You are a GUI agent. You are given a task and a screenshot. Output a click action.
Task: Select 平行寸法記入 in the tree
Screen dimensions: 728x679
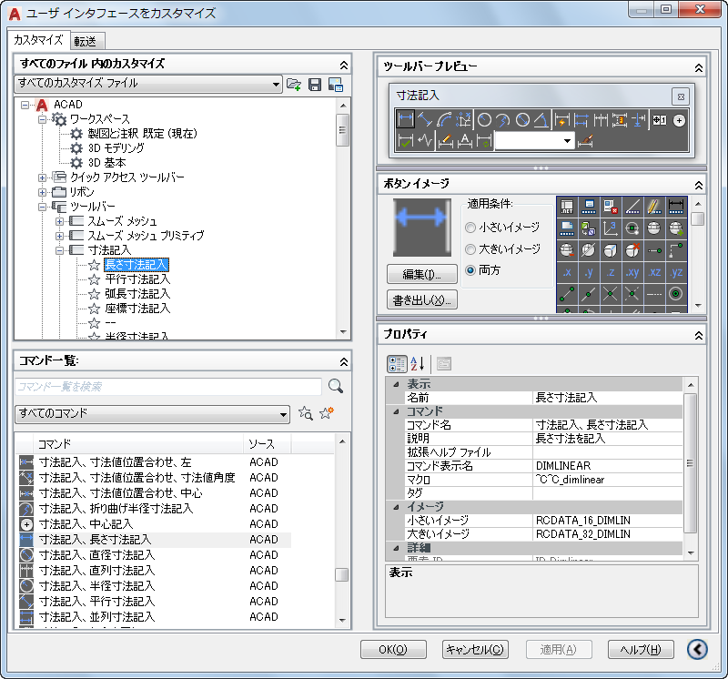pyautogui.click(x=137, y=279)
